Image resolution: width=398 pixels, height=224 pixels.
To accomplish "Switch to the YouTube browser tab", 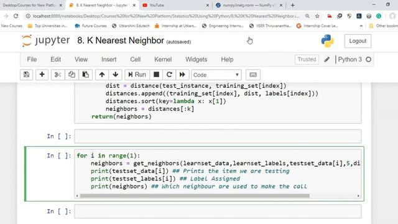I will (175, 5).
